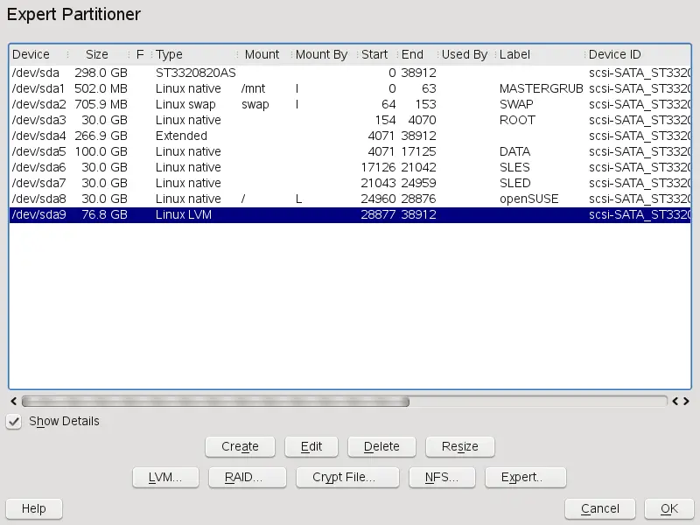Image resolution: width=700 pixels, height=525 pixels.
Task: Sort table by Size column header
Action: click(96, 54)
